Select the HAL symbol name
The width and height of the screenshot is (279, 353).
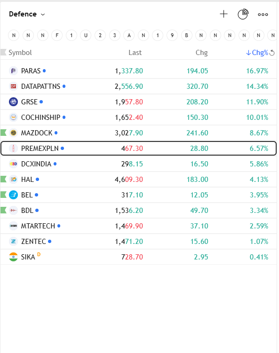click(x=27, y=180)
